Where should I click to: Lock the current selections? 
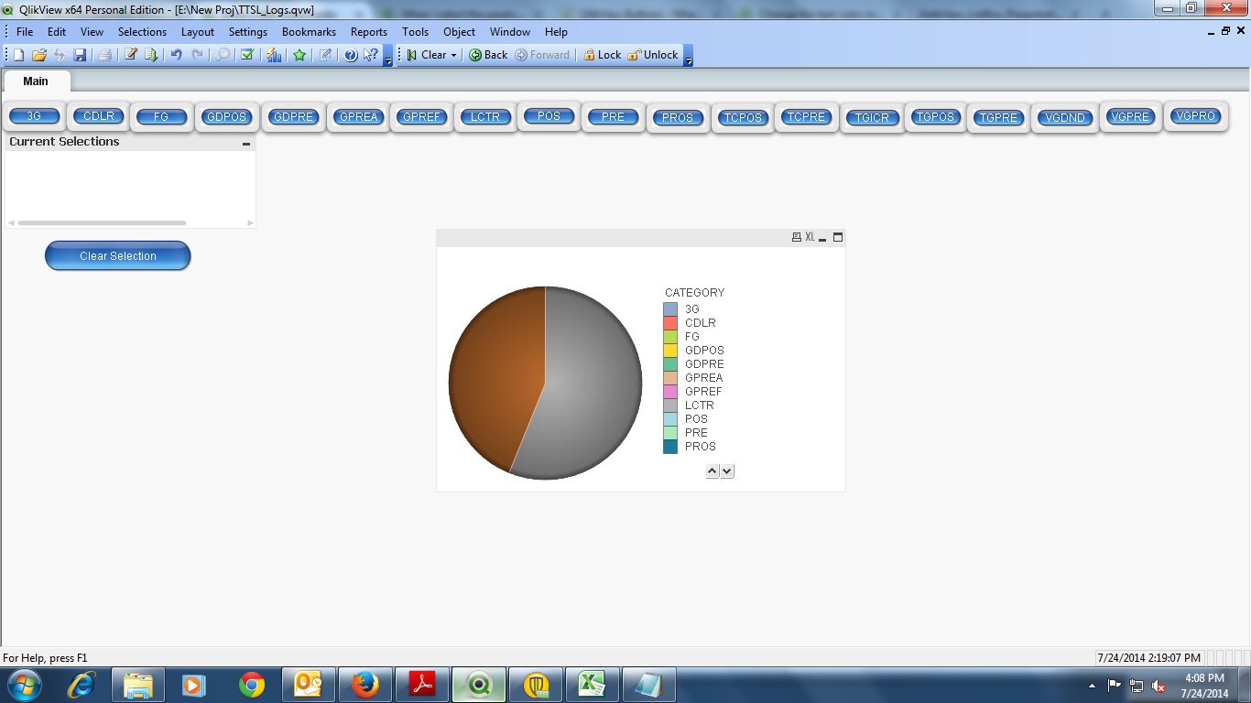coord(602,55)
